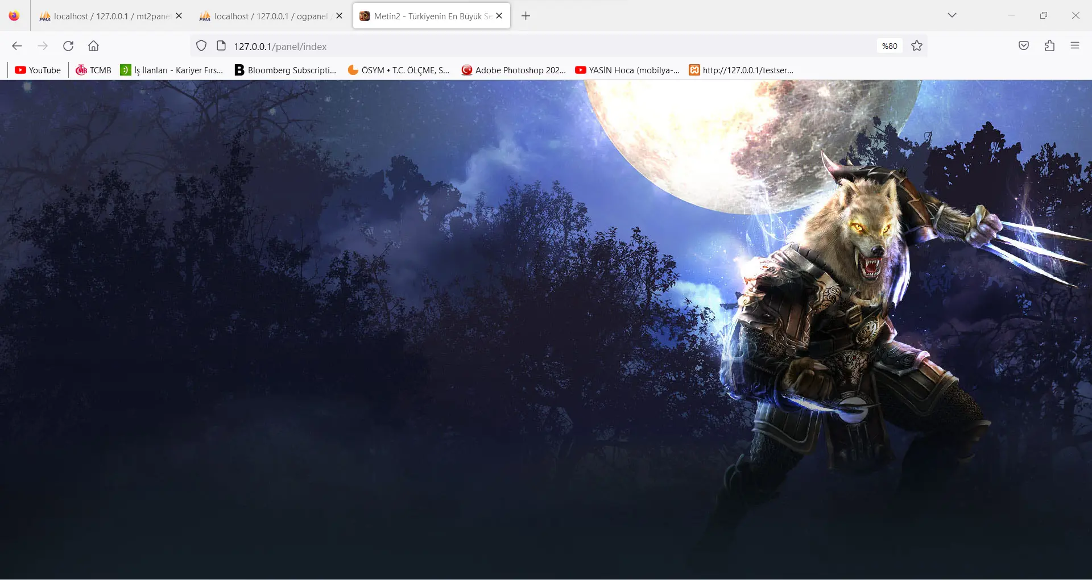Open a new tab with plus button
The image size is (1092, 580).
526,16
